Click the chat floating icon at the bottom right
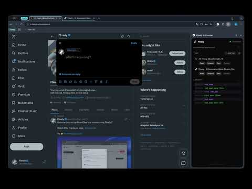This screenshot has height=189, width=252. click(183, 163)
